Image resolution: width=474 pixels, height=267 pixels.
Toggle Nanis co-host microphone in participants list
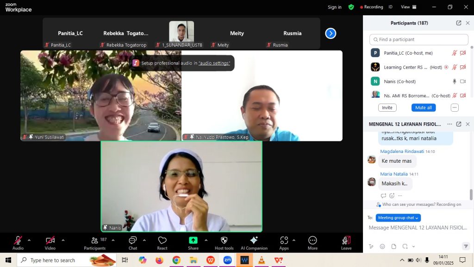(455, 81)
